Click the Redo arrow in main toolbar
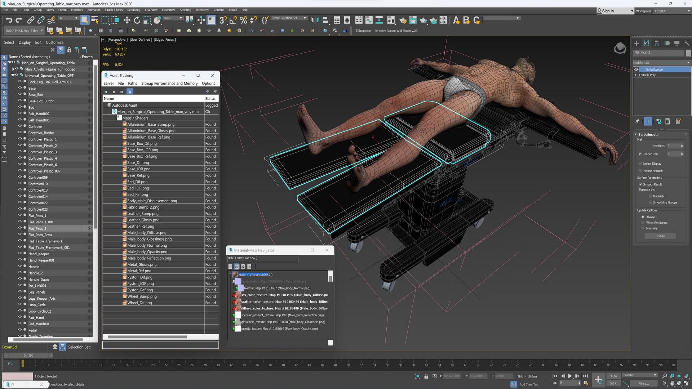 (19, 20)
